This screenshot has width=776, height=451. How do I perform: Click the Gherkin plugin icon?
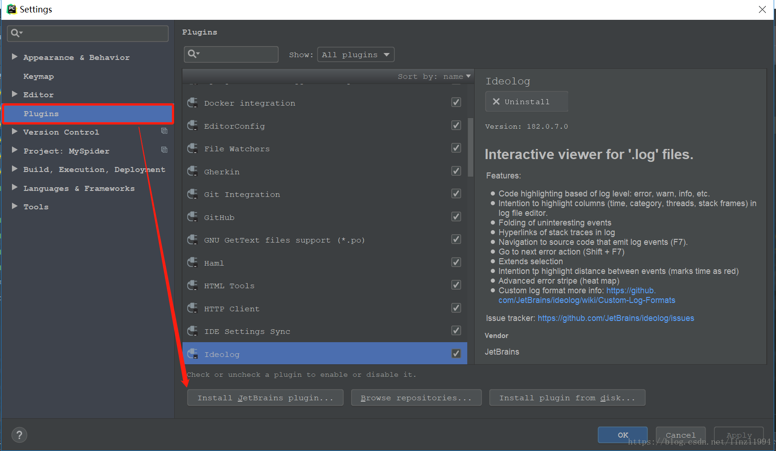pos(193,171)
